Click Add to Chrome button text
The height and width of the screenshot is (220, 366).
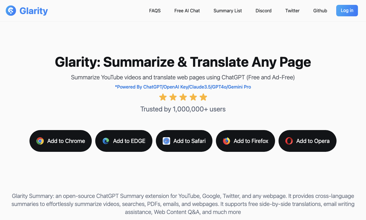[x=66, y=141]
